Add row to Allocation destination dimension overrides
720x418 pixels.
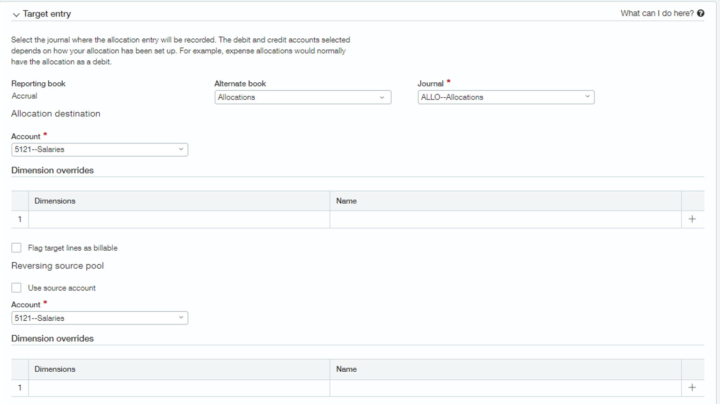pos(692,219)
